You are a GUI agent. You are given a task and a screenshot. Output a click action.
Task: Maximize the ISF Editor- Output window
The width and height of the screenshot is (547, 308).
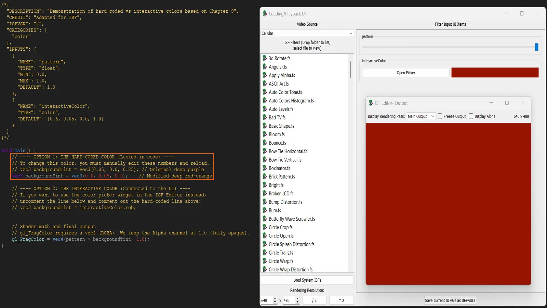coord(507,103)
